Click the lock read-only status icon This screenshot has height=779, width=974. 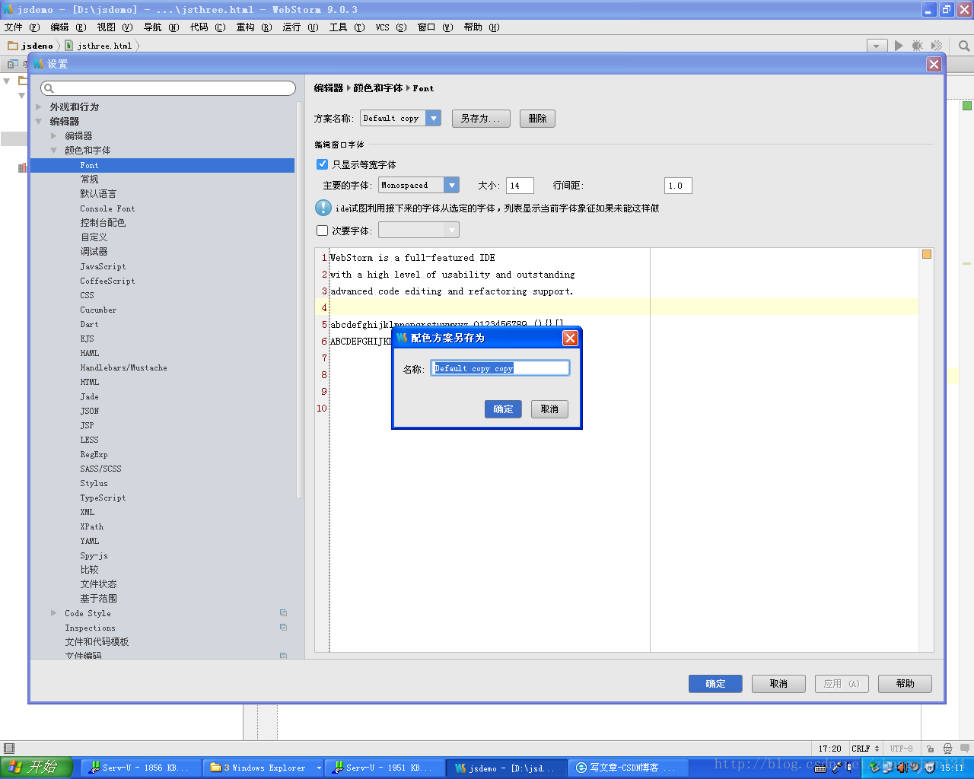pos(930,749)
